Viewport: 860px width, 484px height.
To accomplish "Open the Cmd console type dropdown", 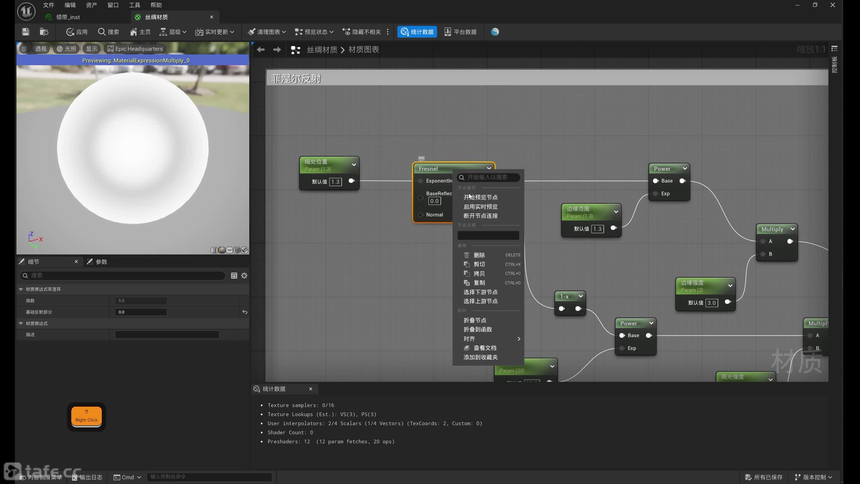I will (x=127, y=477).
